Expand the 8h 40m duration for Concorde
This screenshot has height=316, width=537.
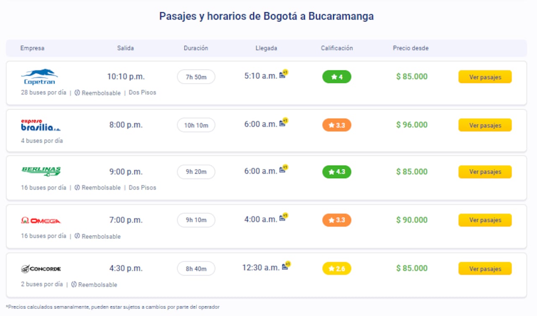(x=196, y=268)
